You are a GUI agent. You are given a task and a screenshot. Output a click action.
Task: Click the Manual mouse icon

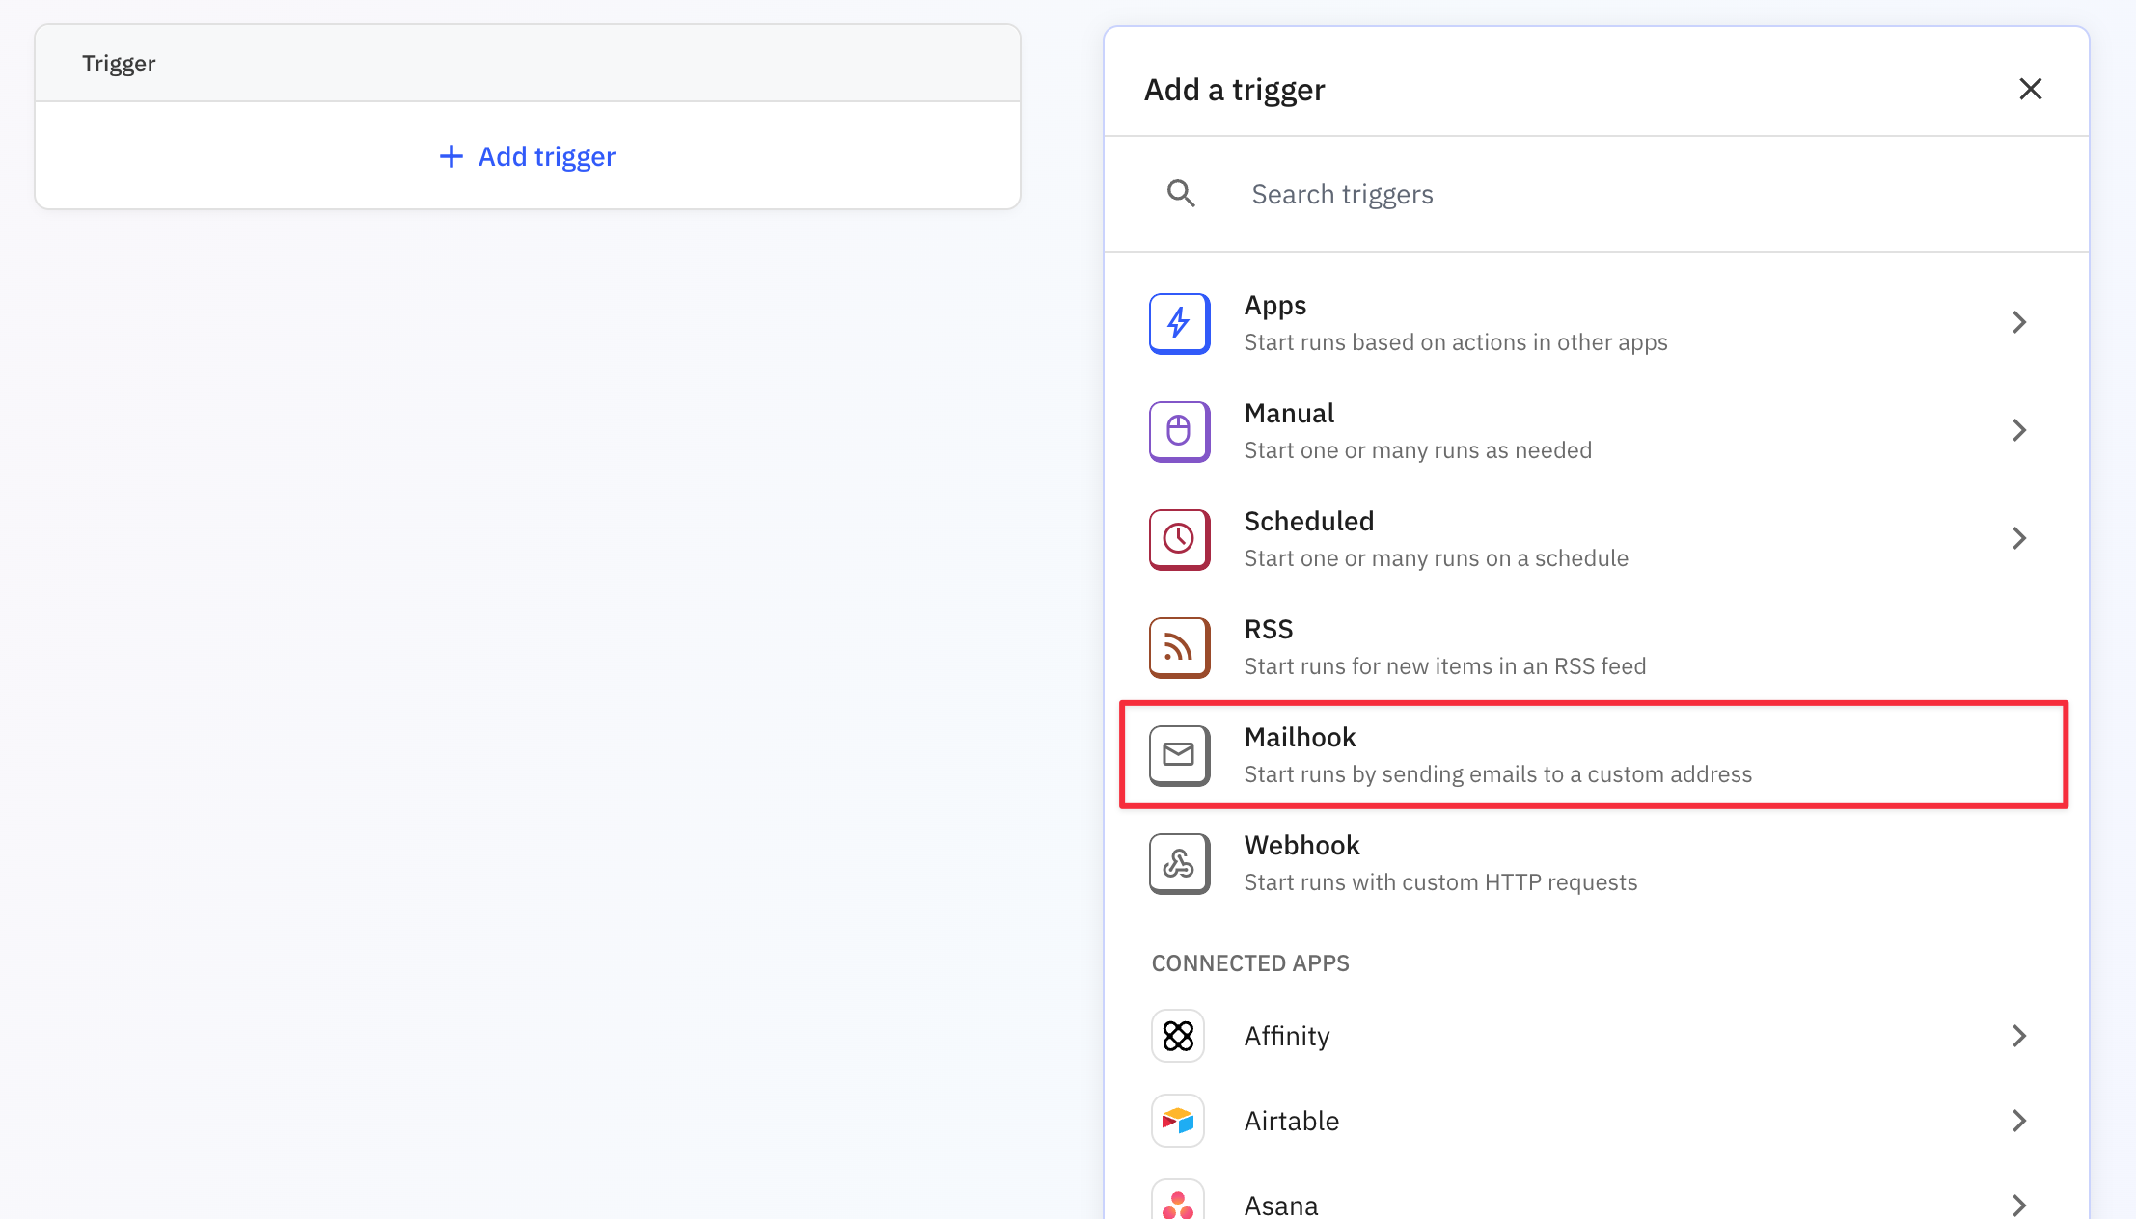pos(1179,431)
